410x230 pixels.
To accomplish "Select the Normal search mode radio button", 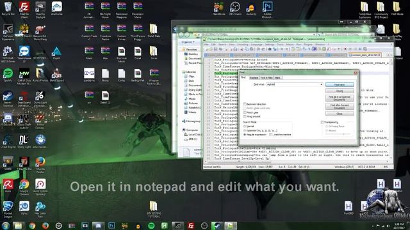I will tap(249, 126).
